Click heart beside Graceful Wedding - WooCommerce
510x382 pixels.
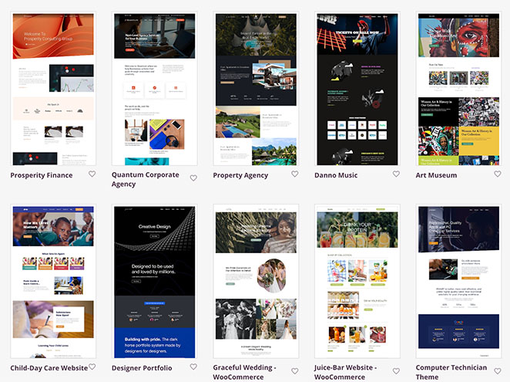click(x=294, y=371)
